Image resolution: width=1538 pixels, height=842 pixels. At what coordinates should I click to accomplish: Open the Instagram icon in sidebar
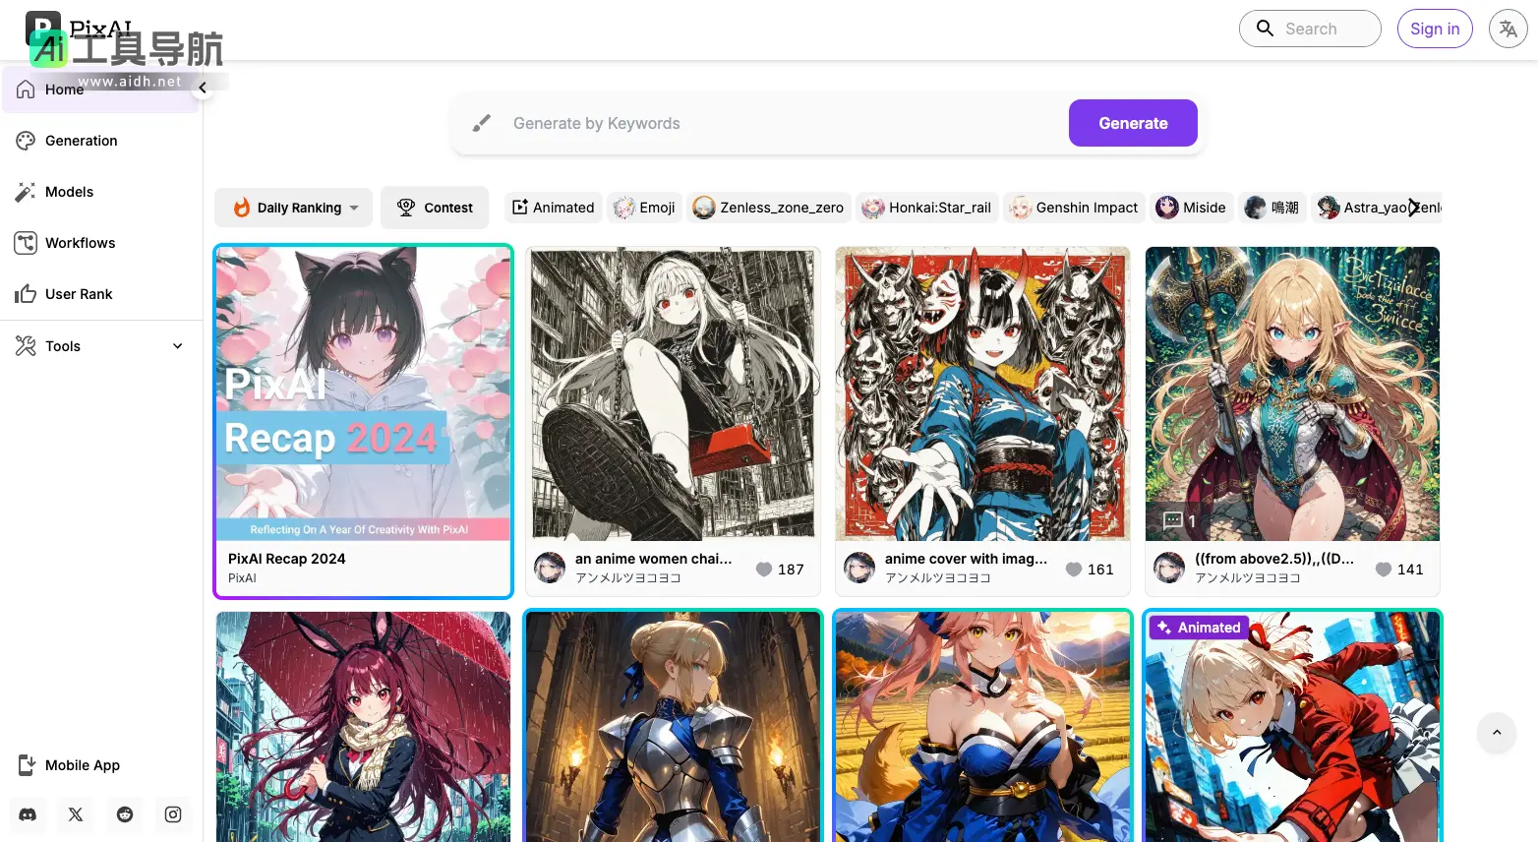pos(173,814)
